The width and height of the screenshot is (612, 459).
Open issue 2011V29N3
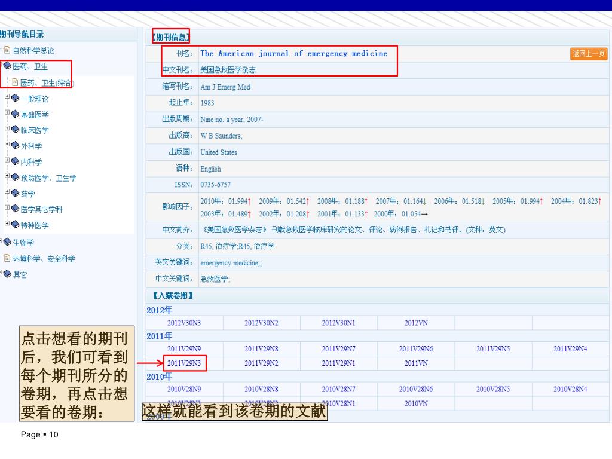(184, 363)
